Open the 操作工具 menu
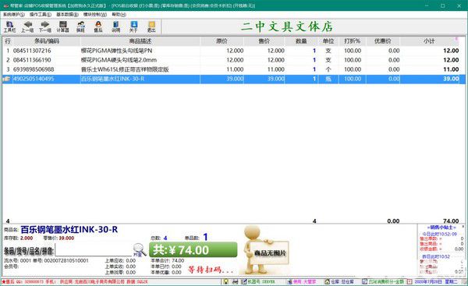Screen dimensions: 468x286 click(x=41, y=14)
